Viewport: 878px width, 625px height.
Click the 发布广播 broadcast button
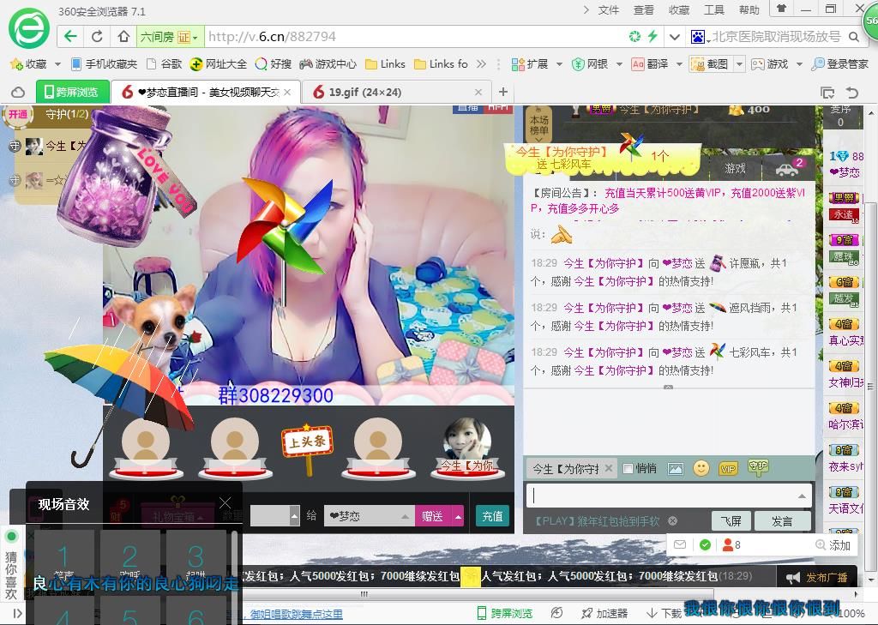click(x=817, y=578)
